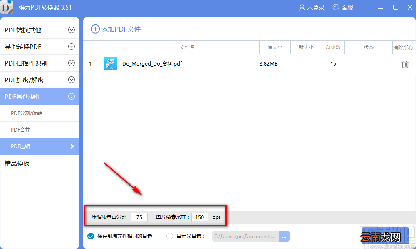The width and height of the screenshot is (416, 249).
Task: Select PDF转换其他 menu label
Action: coord(23,30)
